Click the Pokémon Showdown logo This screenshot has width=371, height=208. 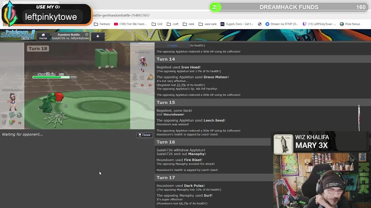pyautogui.click(x=18, y=35)
